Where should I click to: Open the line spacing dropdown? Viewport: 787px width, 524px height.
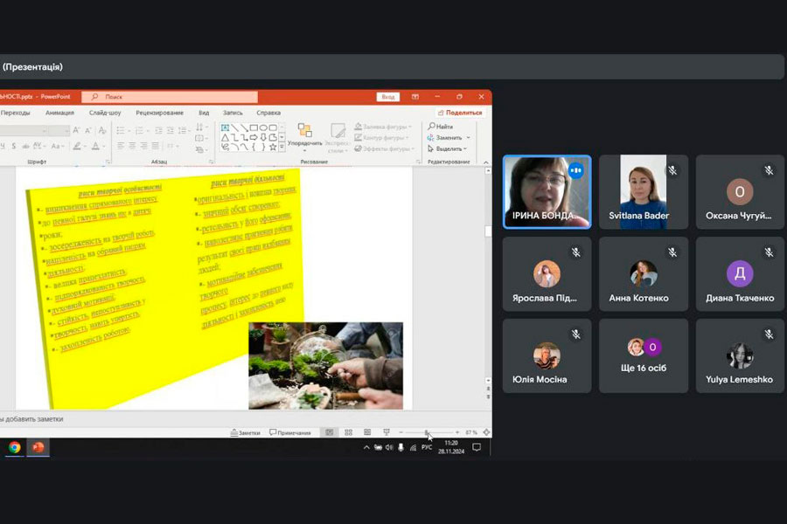(x=184, y=130)
